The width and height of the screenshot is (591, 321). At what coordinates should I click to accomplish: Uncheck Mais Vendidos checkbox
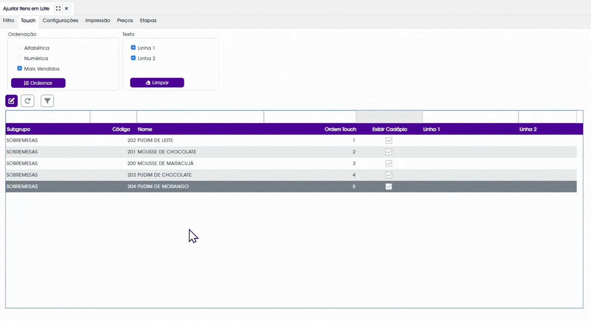tap(20, 68)
